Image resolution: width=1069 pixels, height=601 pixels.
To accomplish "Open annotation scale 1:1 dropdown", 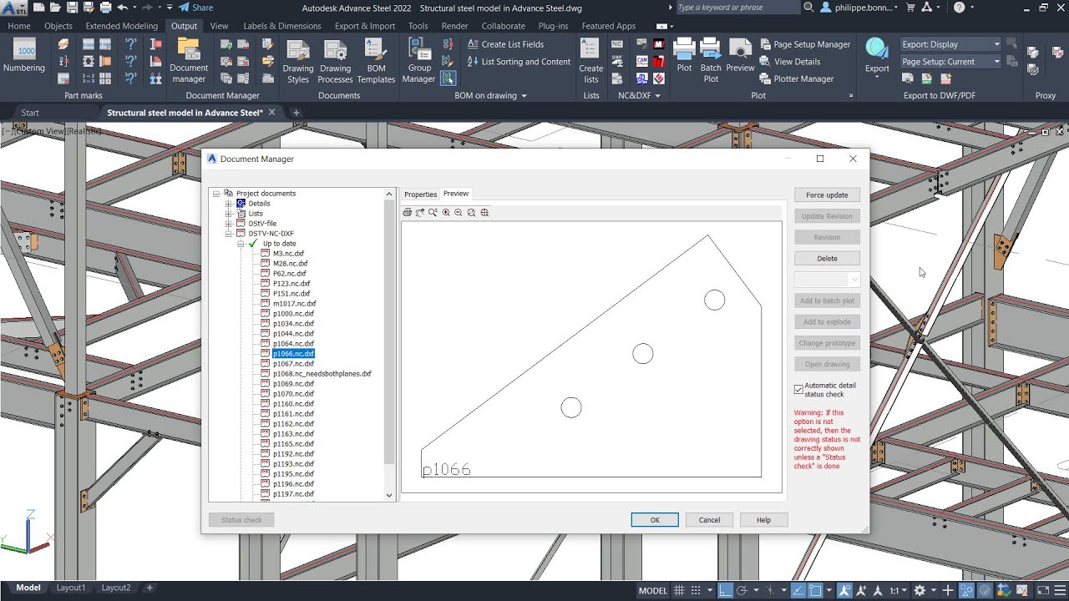I will [898, 590].
